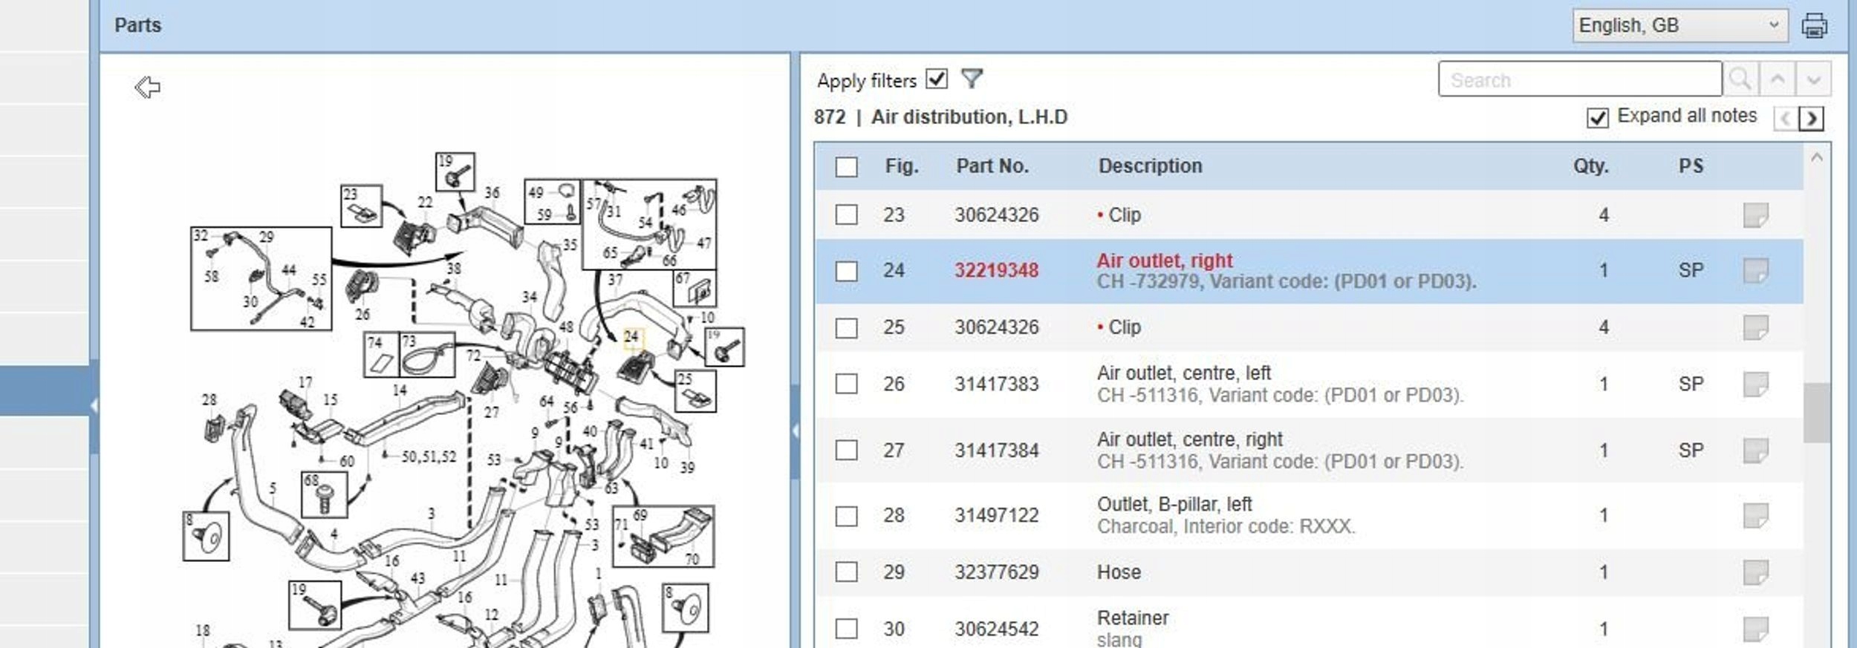Open note icon for Clip Fig. 25
Image resolution: width=1857 pixels, height=648 pixels.
1756,327
